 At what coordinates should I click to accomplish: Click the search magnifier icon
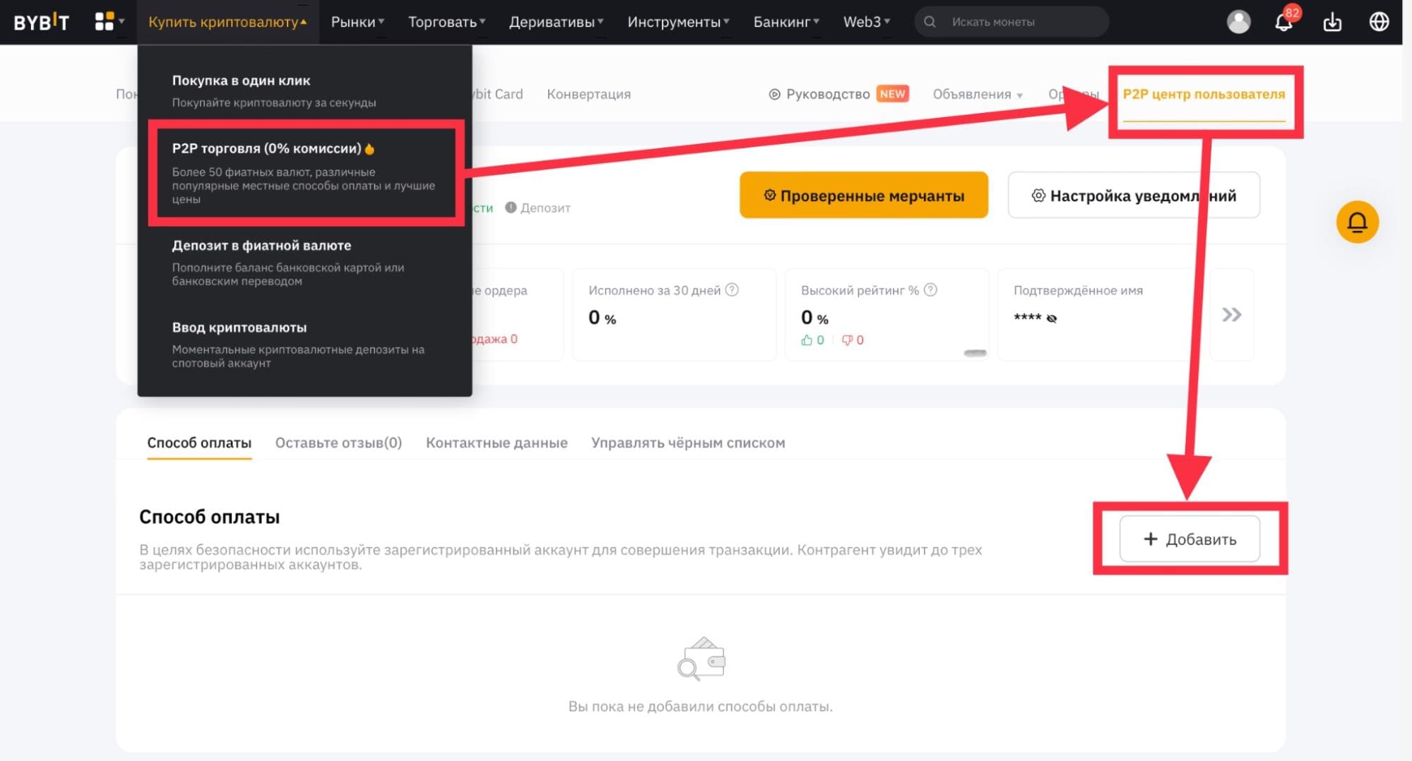(x=930, y=22)
